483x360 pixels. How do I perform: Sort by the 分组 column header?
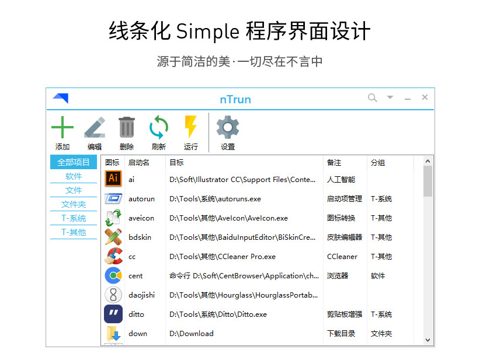click(x=378, y=162)
